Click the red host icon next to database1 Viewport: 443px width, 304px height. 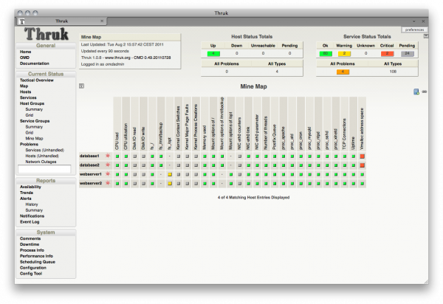tap(107, 156)
